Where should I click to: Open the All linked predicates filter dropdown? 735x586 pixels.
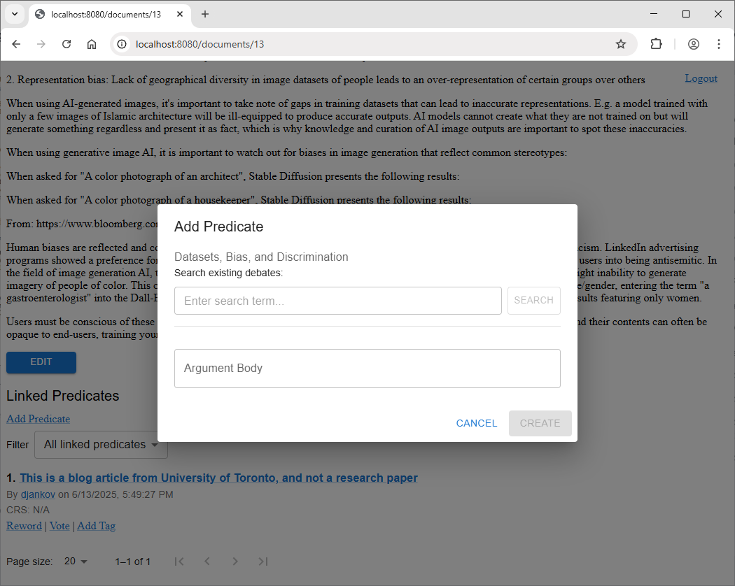coord(101,445)
